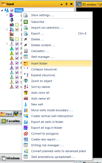Viewport: 102px width, 163px height.
Task: Open the Input pane dropdown arrow
Action: point(62,4)
